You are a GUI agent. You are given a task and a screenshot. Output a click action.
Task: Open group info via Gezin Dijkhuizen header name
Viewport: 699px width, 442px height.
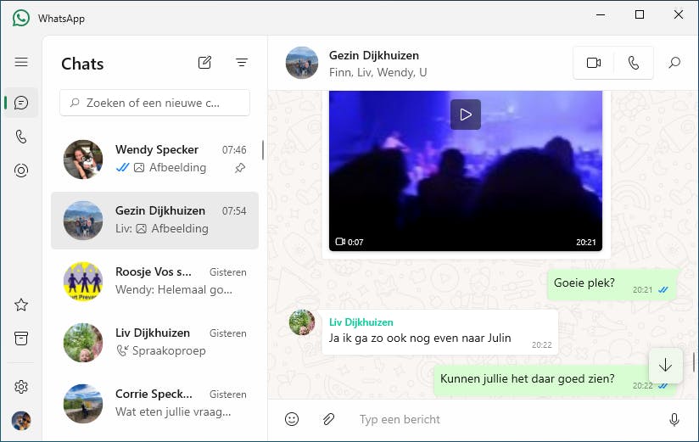pyautogui.click(x=374, y=55)
